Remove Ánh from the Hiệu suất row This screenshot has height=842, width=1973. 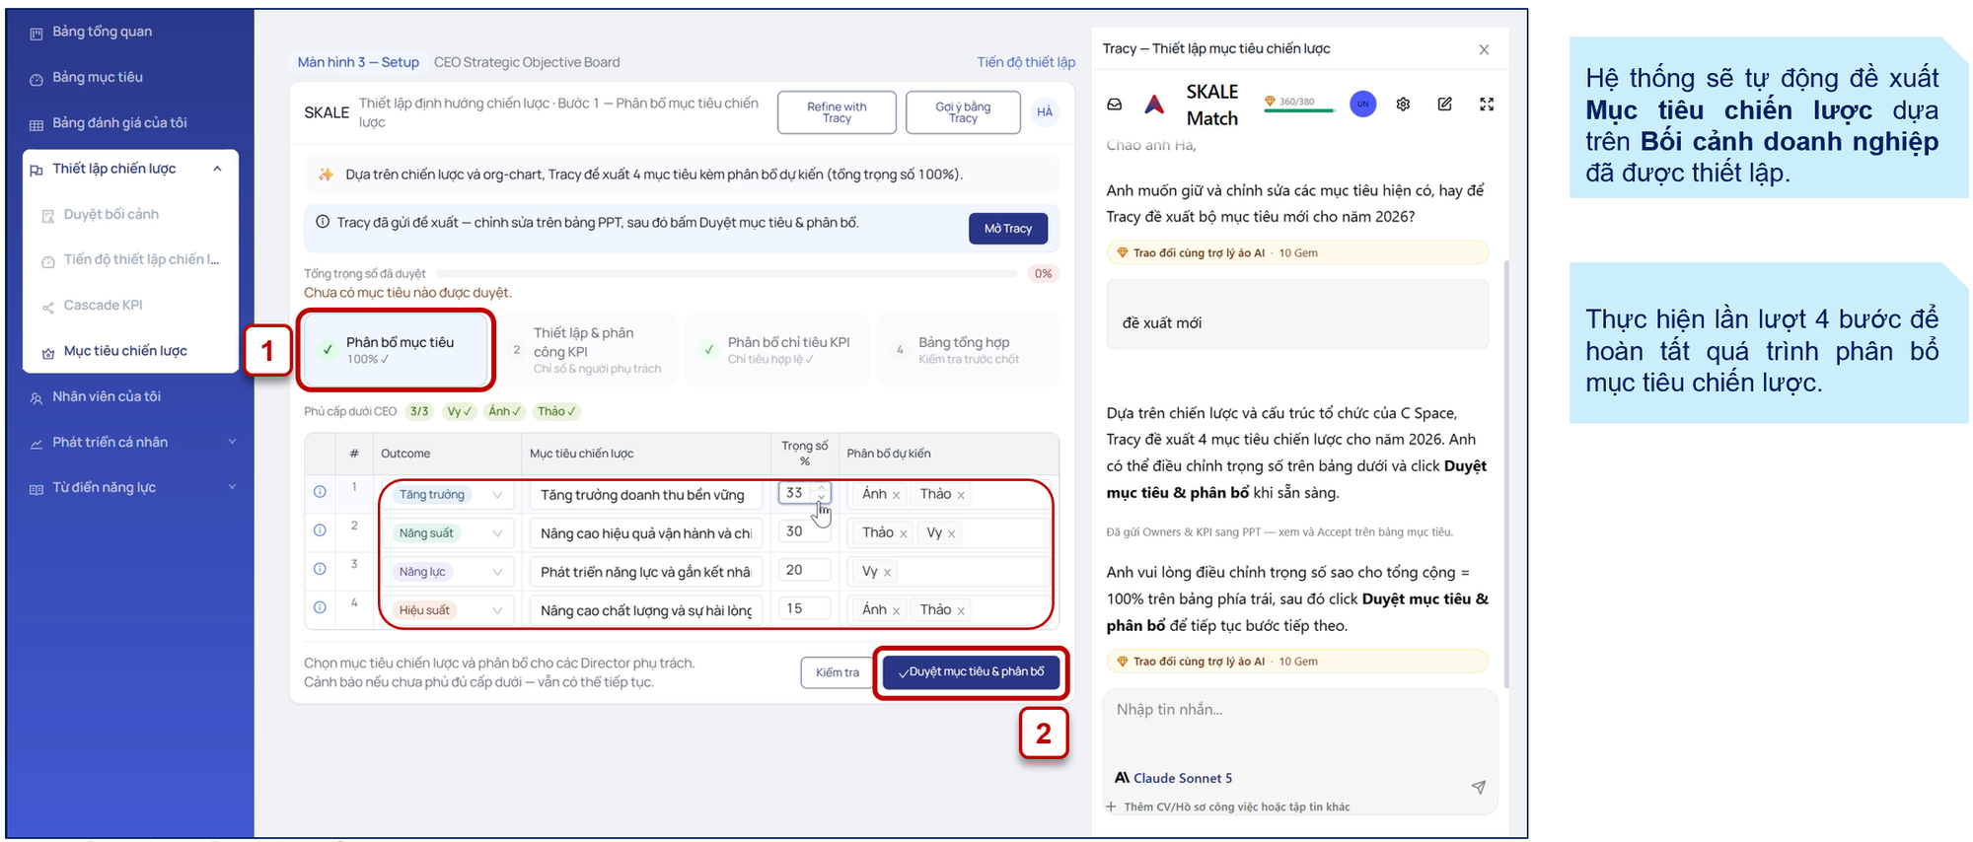pos(896,610)
